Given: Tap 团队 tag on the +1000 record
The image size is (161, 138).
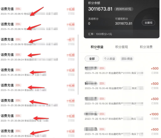Looking at the screenshot, I should (x=102, y=114).
